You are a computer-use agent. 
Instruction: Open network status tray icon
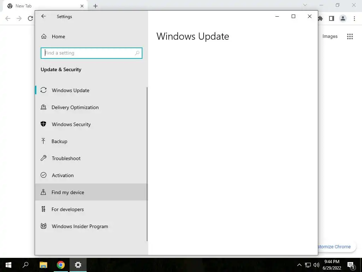tap(308, 265)
